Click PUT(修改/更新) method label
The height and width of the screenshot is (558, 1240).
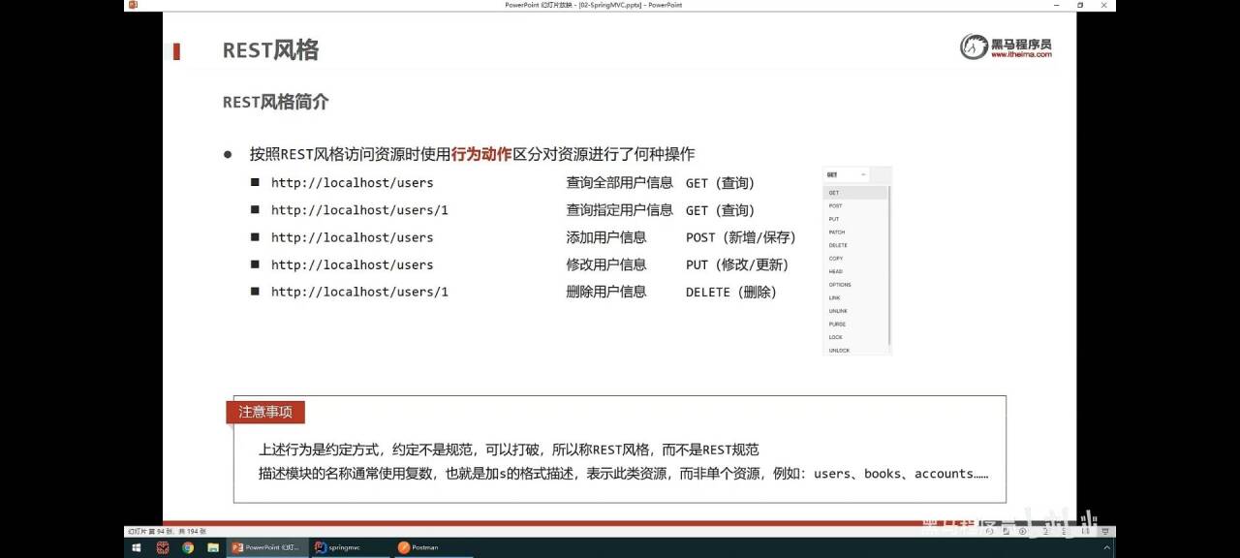(736, 264)
